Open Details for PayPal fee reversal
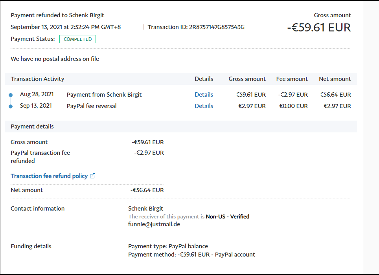 point(204,106)
